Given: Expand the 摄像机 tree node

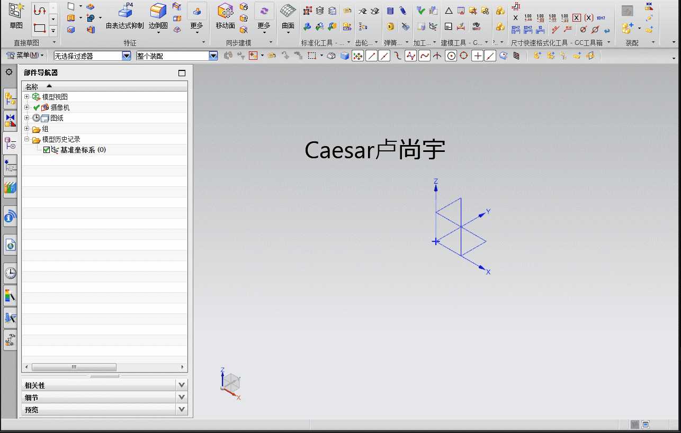Looking at the screenshot, I should pyautogui.click(x=27, y=107).
